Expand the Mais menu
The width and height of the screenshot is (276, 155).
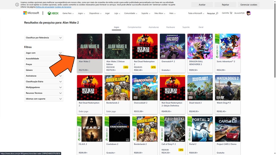click(172, 13)
